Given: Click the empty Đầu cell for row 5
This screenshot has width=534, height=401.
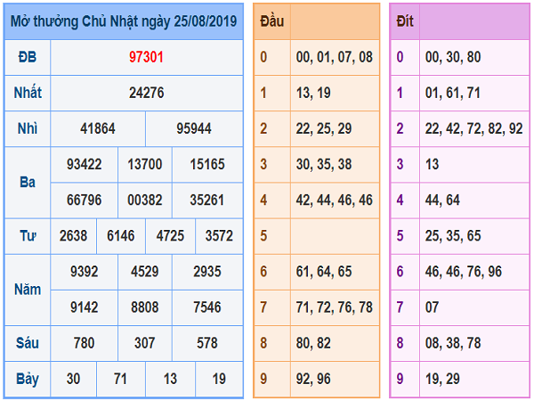Looking at the screenshot, I should (x=335, y=235).
